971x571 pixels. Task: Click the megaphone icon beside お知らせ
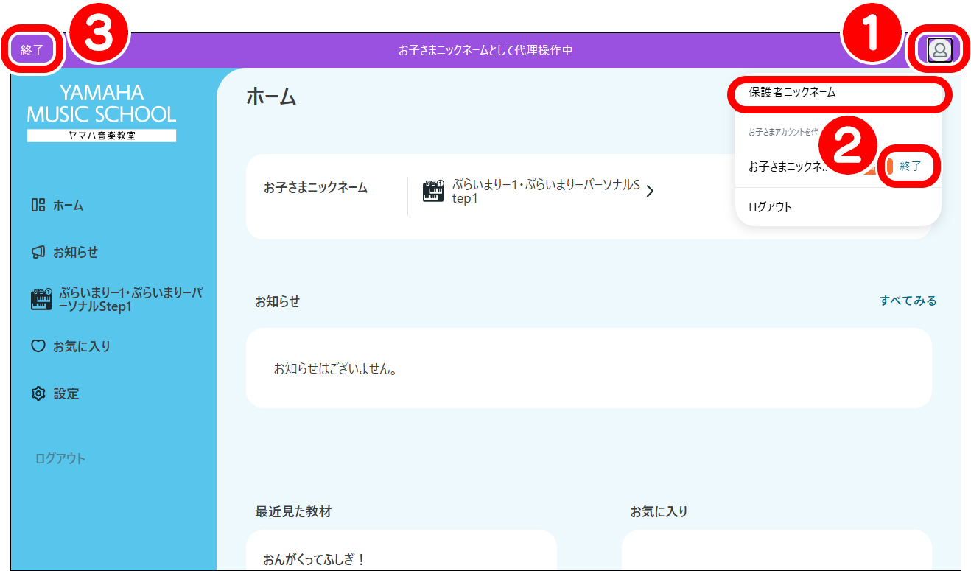pos(38,253)
